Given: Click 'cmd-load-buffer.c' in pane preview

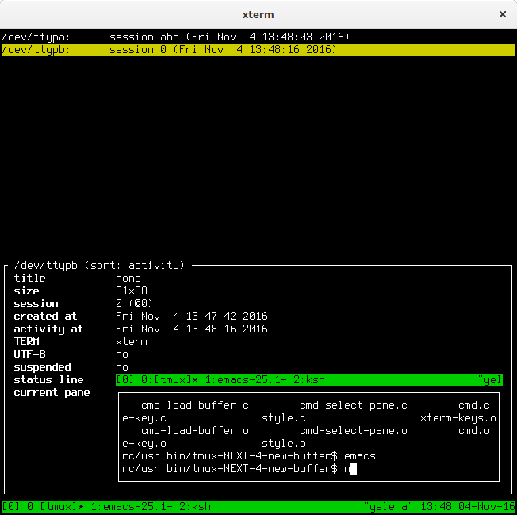Looking at the screenshot, I should (x=195, y=405).
